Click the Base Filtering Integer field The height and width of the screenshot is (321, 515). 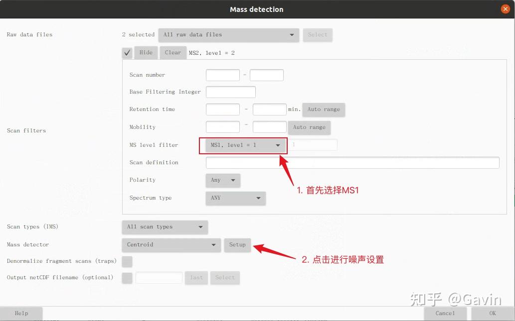tap(230, 92)
